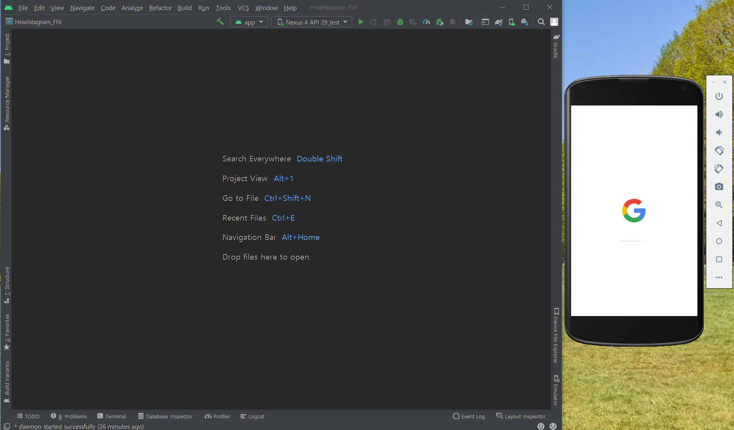Rotate emulator left icon
The image size is (734, 430).
pyautogui.click(x=719, y=151)
